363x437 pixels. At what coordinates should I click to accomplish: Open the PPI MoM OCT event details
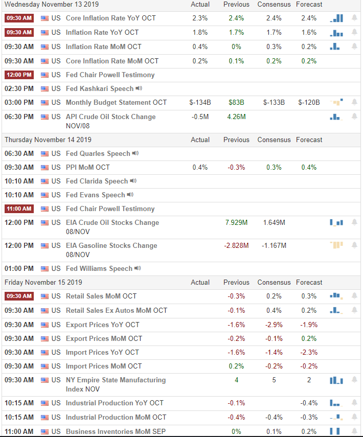click(x=87, y=167)
